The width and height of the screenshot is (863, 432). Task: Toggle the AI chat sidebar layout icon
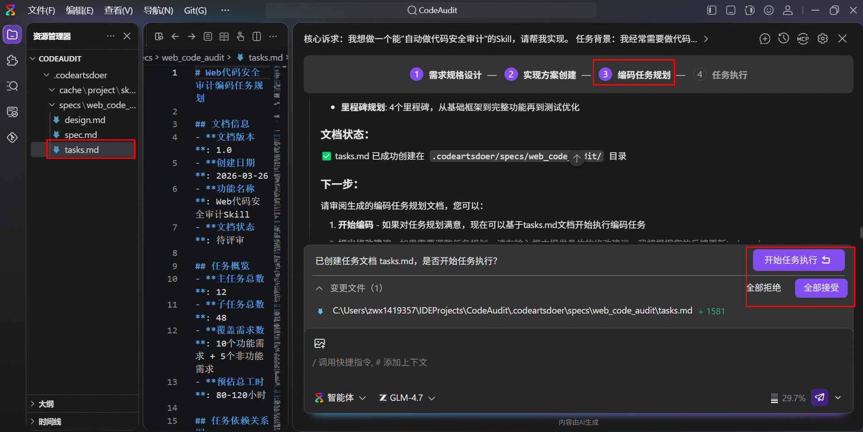click(750, 10)
